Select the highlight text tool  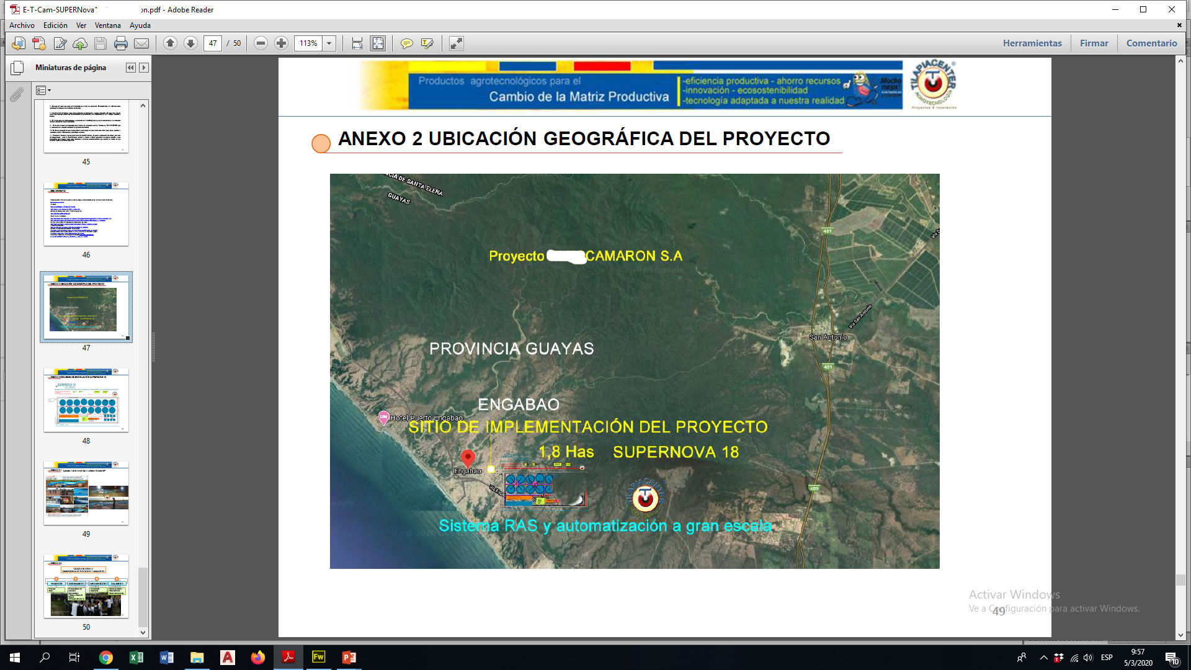[427, 43]
